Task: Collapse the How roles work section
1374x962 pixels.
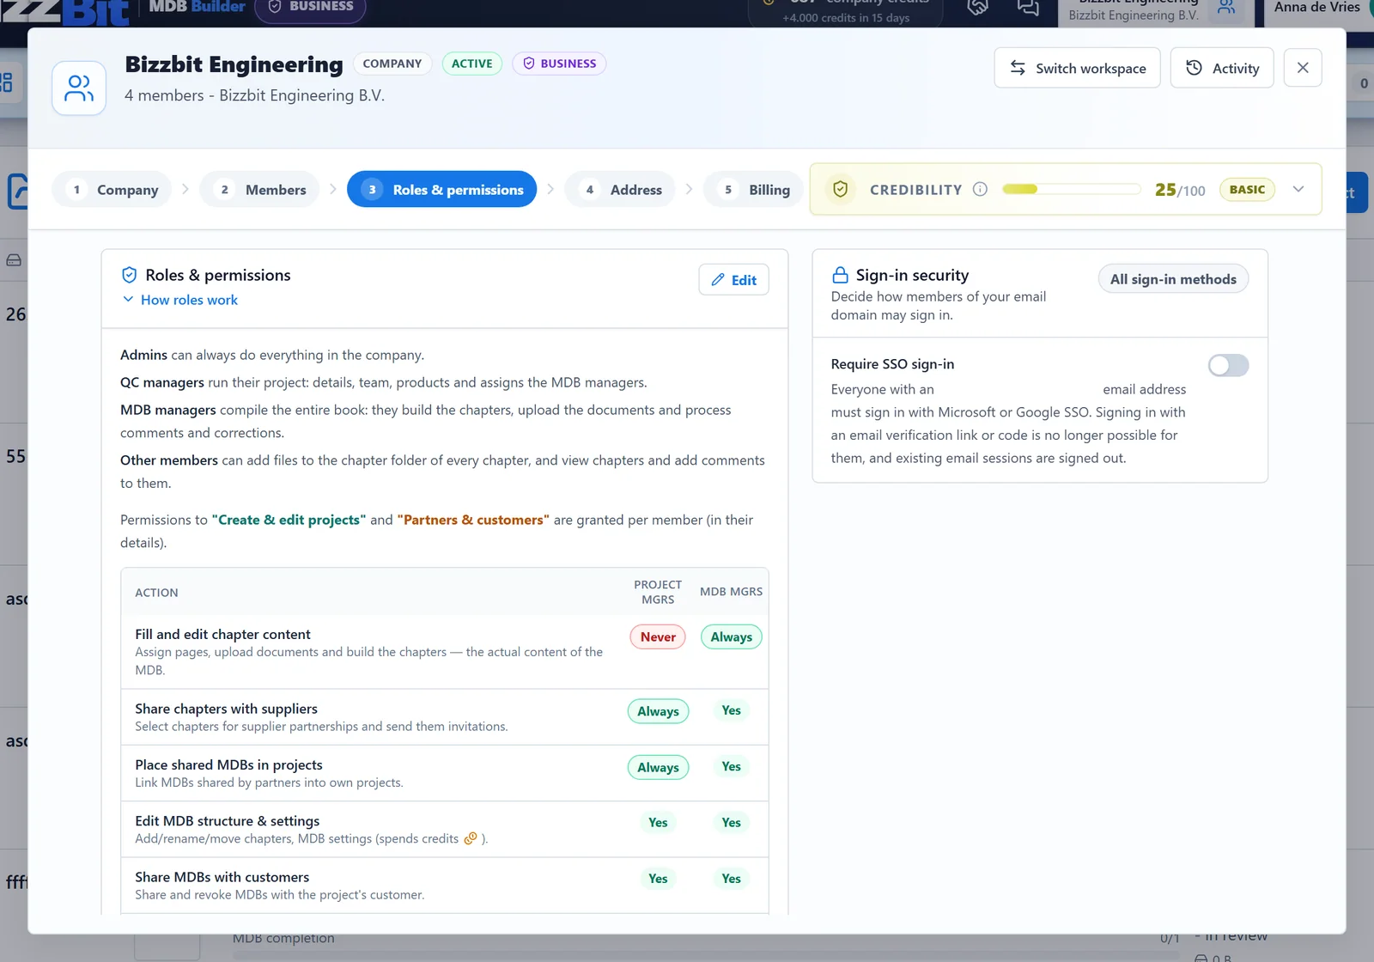Action: click(x=180, y=300)
